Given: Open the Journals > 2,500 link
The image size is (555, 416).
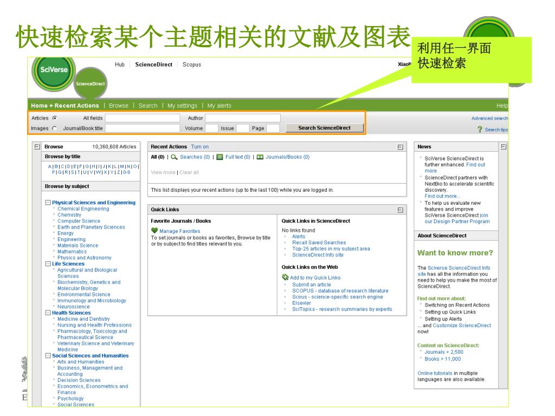Looking at the screenshot, I should click(444, 352).
